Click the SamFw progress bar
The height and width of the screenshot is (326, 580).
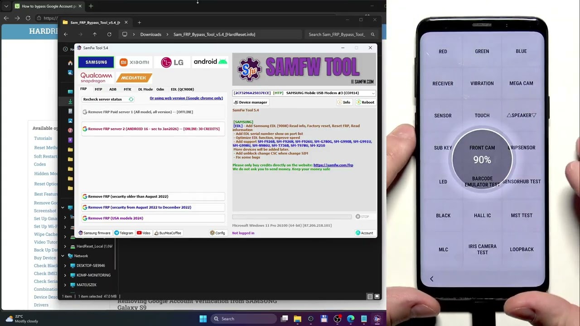pyautogui.click(x=292, y=217)
